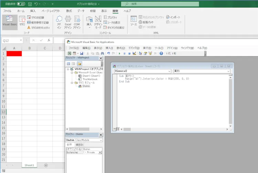This screenshot has width=258, height=173.
Task: Open the マクロ macros list button
Action: [x=22, y=21]
